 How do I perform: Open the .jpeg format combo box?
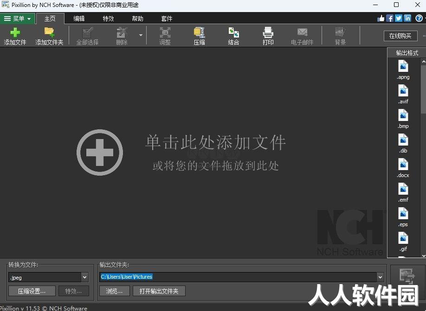point(48,277)
